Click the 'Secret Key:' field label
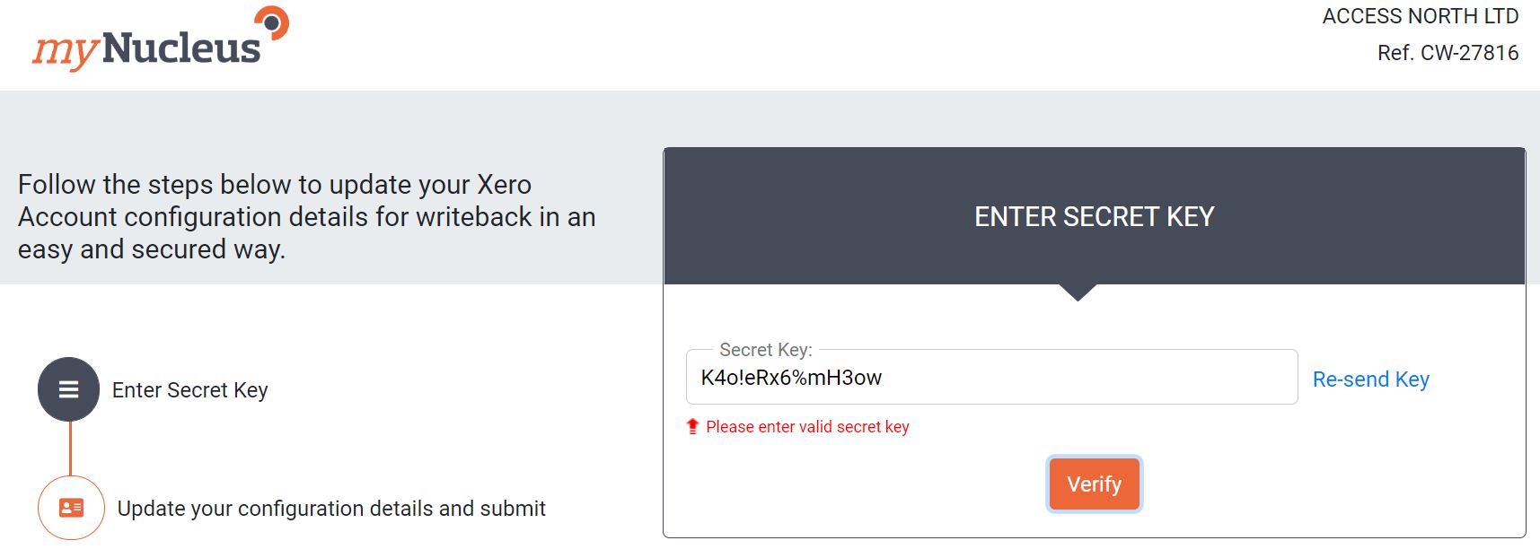Image resolution: width=1540 pixels, height=558 pixels. (765, 350)
